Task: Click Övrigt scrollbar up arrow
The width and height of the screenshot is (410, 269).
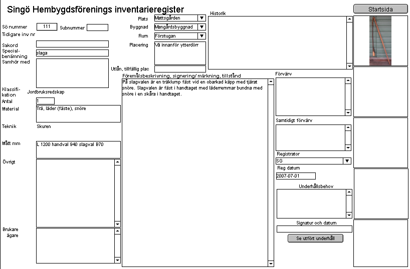Action: tap(117, 162)
